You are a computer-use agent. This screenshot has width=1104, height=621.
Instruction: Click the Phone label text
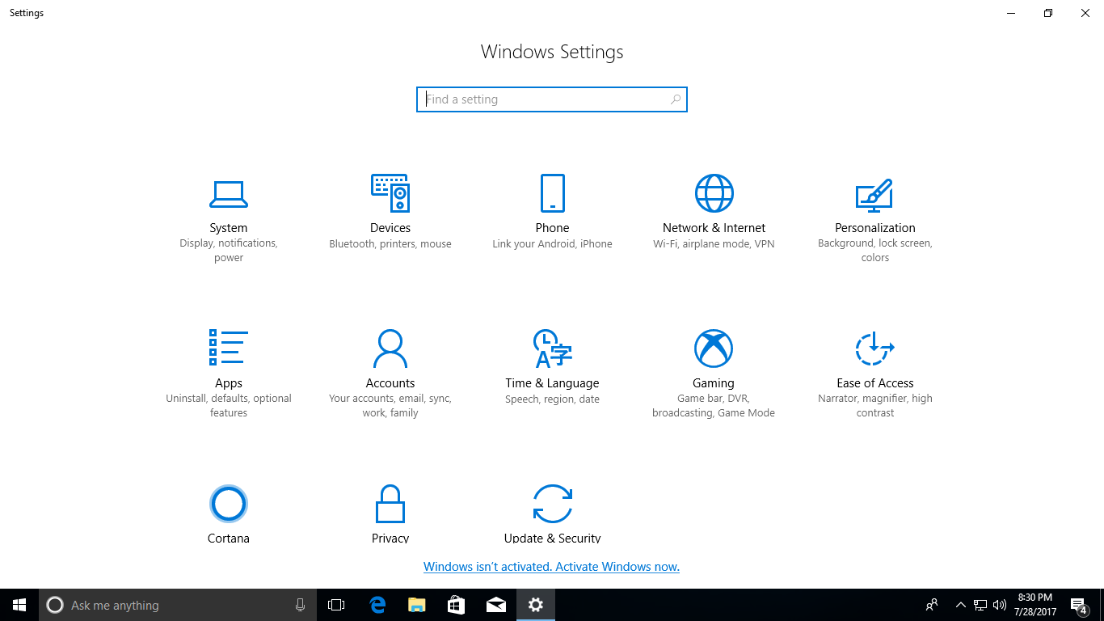pyautogui.click(x=552, y=228)
